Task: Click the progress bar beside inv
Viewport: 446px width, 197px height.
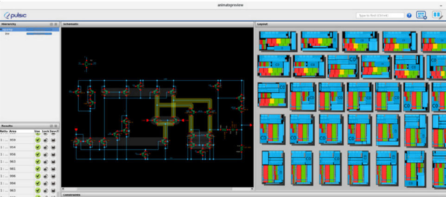Action: (x=39, y=34)
